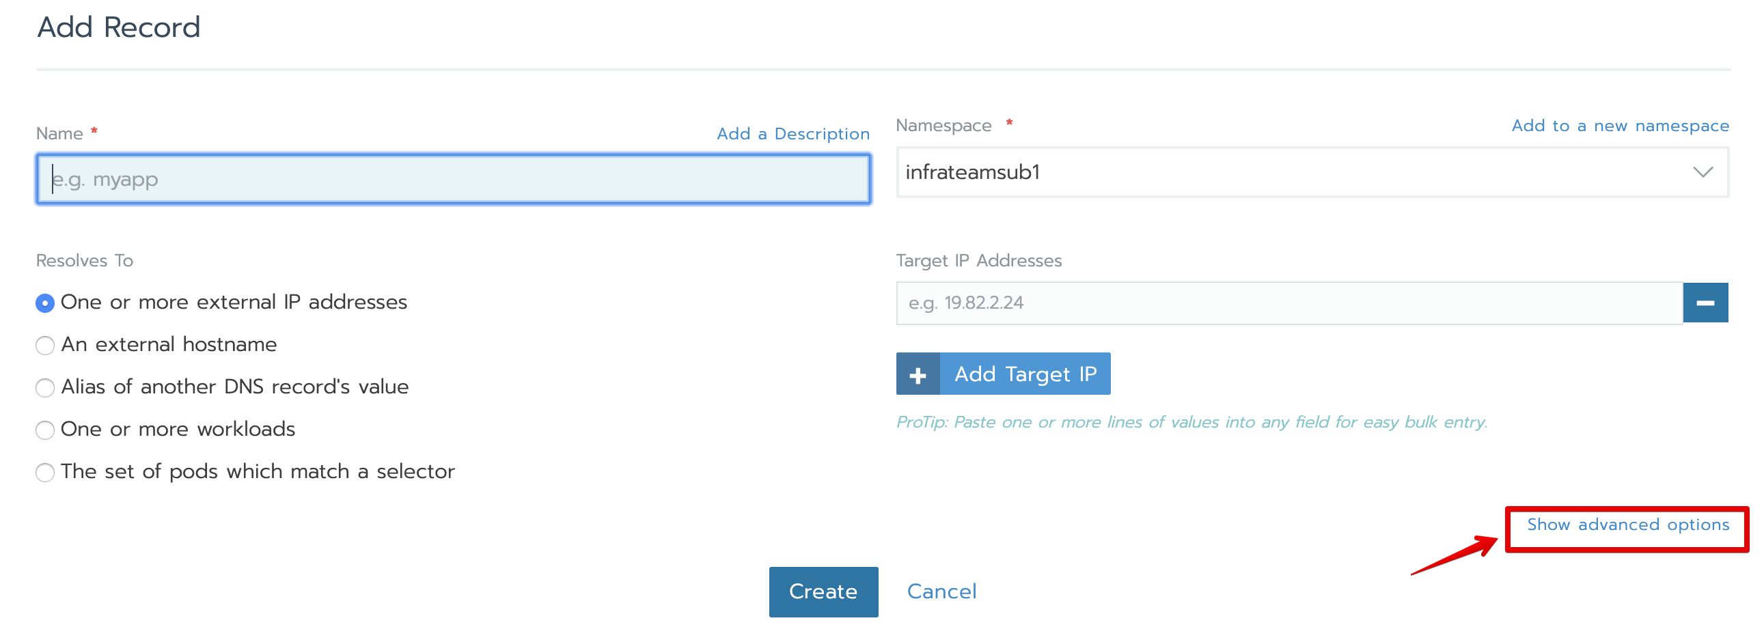Select 'An external hostname' radio option
Image resolution: width=1764 pixels, height=627 pixels.
click(45, 345)
